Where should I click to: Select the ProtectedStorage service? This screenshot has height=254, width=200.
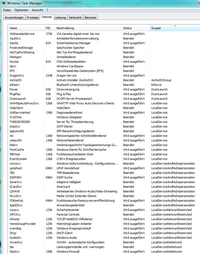(x=21, y=48)
